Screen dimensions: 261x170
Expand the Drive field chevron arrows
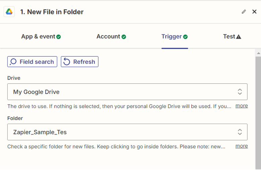(240, 92)
